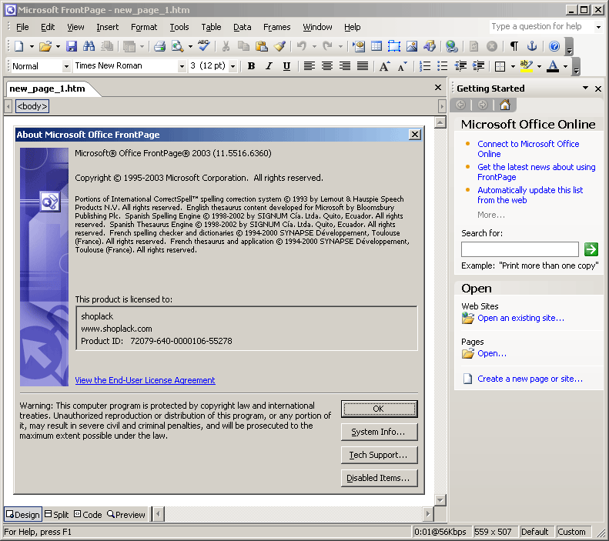This screenshot has width=609, height=541.
Task: Expand the New Page dropdown arrow
Action: [32, 47]
